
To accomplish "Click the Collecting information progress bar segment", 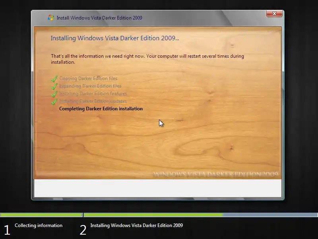I will click(x=41, y=215).
